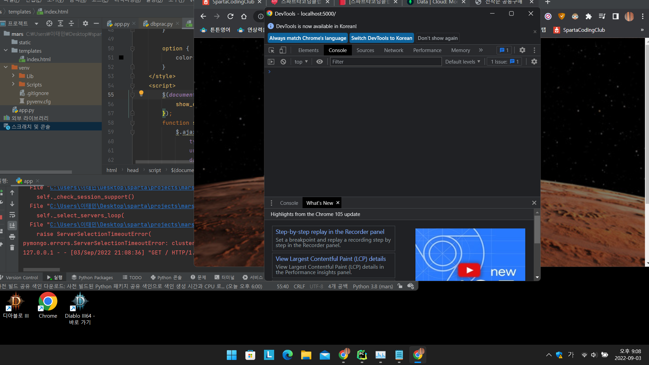Image resolution: width=649 pixels, height=365 pixels.
Task: Select the Memory tab in DevTools
Action: pos(460,50)
